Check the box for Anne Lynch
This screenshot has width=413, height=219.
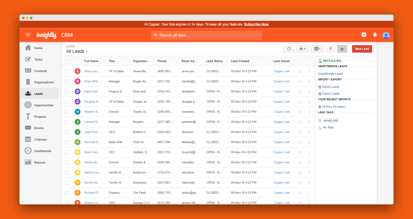point(67,71)
